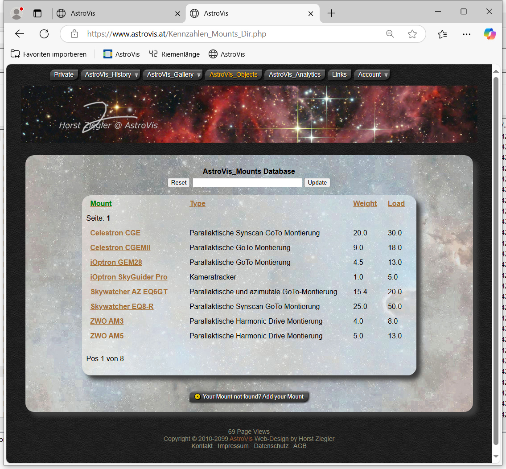
Task: Click the vertical scrollbar thumb
Action: pos(496,261)
